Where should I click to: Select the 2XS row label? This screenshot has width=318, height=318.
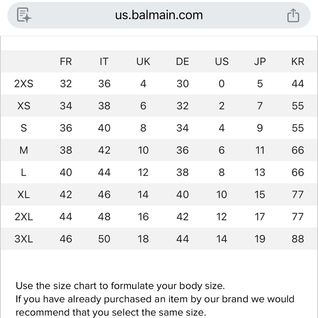[24, 84]
